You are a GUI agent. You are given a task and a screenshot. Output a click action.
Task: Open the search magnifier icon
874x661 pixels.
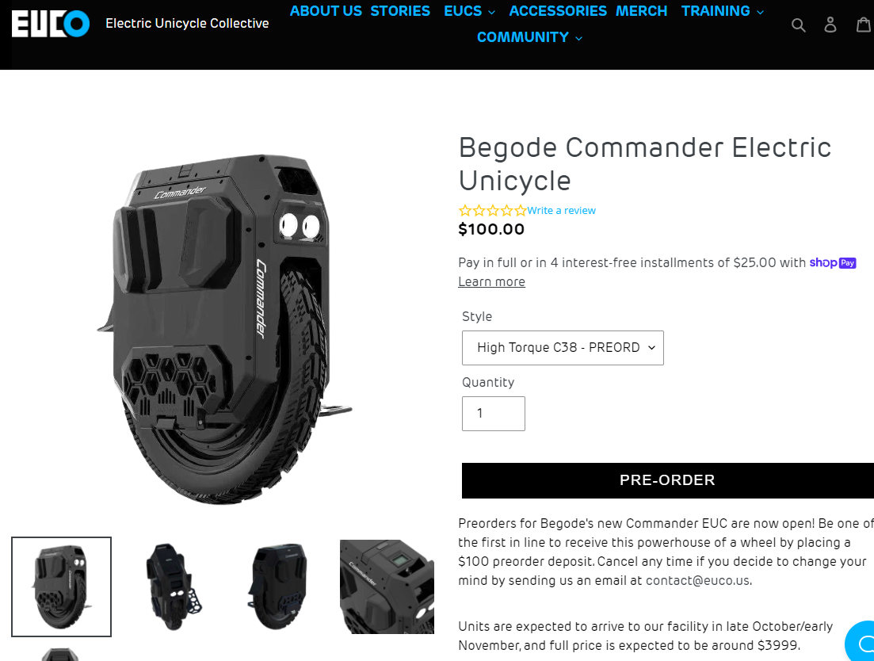(x=798, y=25)
